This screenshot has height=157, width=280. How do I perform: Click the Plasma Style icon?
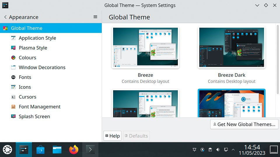point(13,48)
